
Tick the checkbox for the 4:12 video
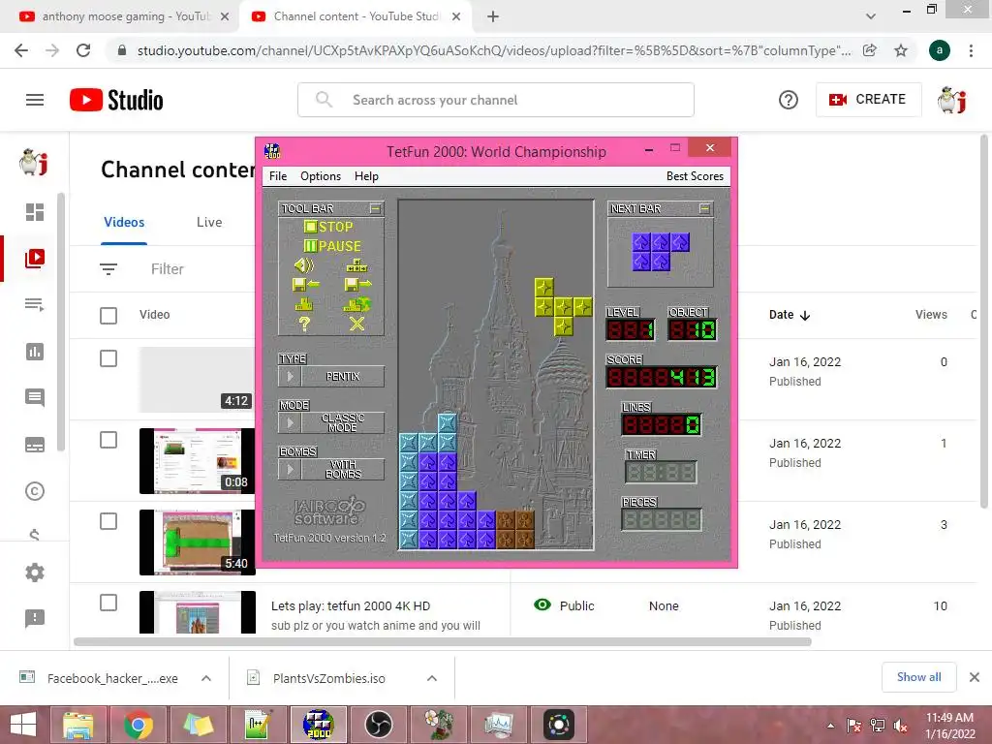pos(108,358)
